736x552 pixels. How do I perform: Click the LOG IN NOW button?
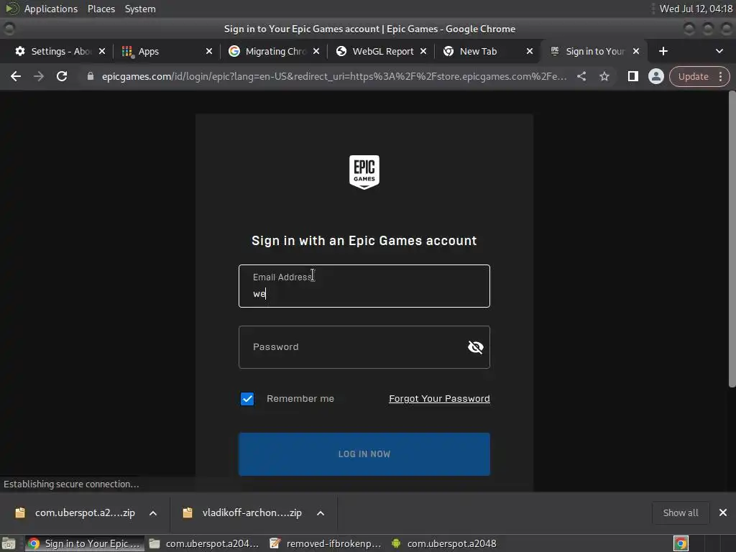coord(364,454)
